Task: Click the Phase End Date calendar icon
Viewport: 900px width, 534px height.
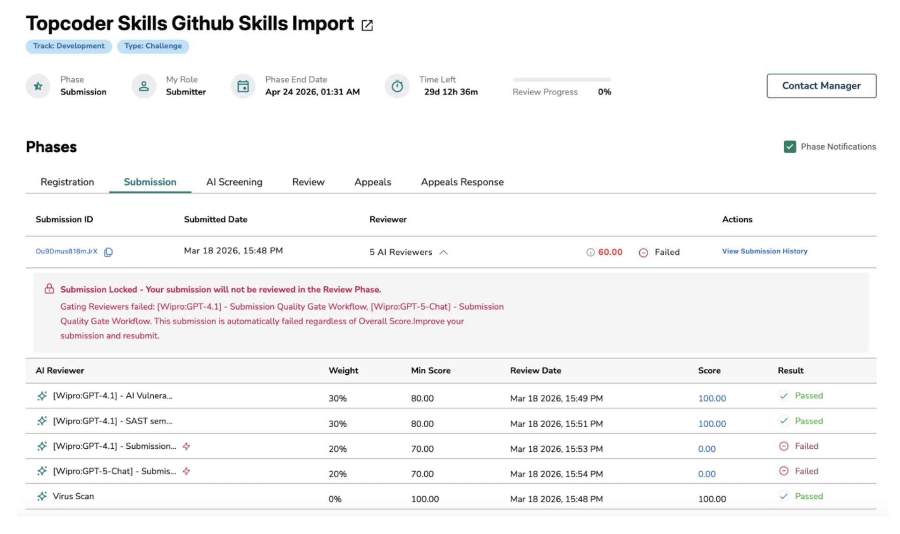Action: (243, 86)
